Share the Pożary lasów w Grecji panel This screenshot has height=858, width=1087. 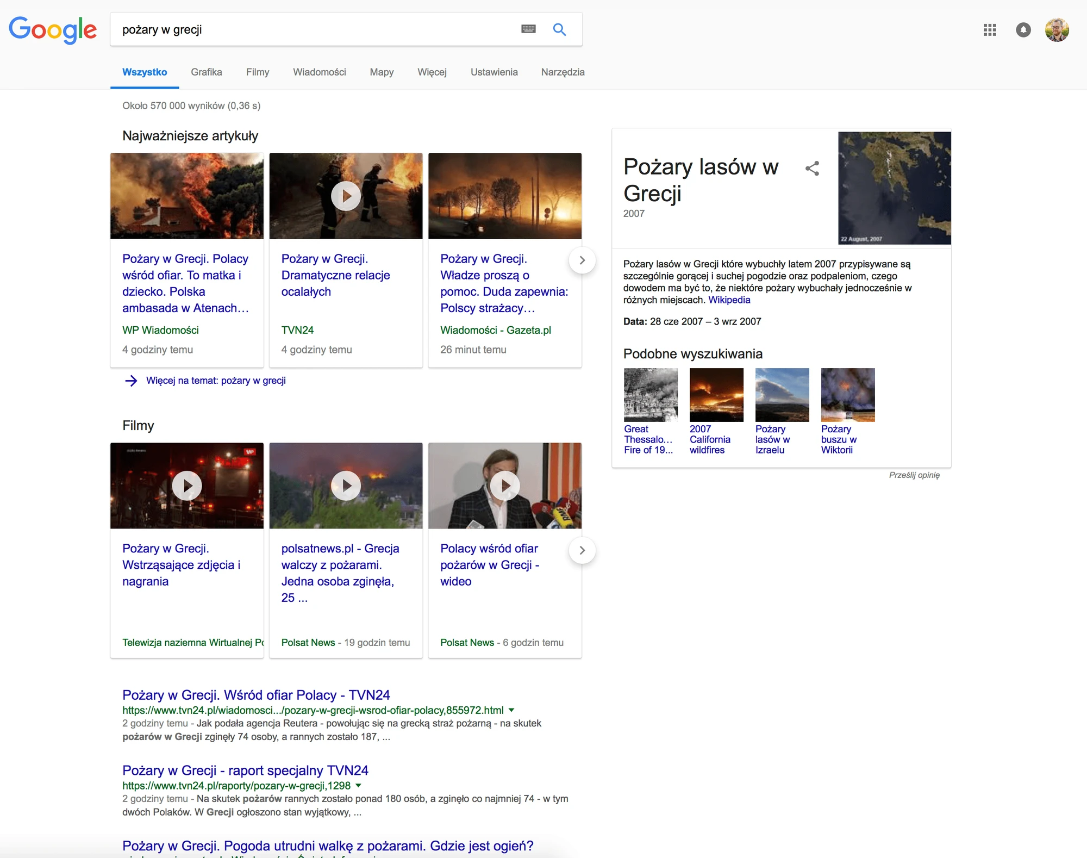click(812, 169)
